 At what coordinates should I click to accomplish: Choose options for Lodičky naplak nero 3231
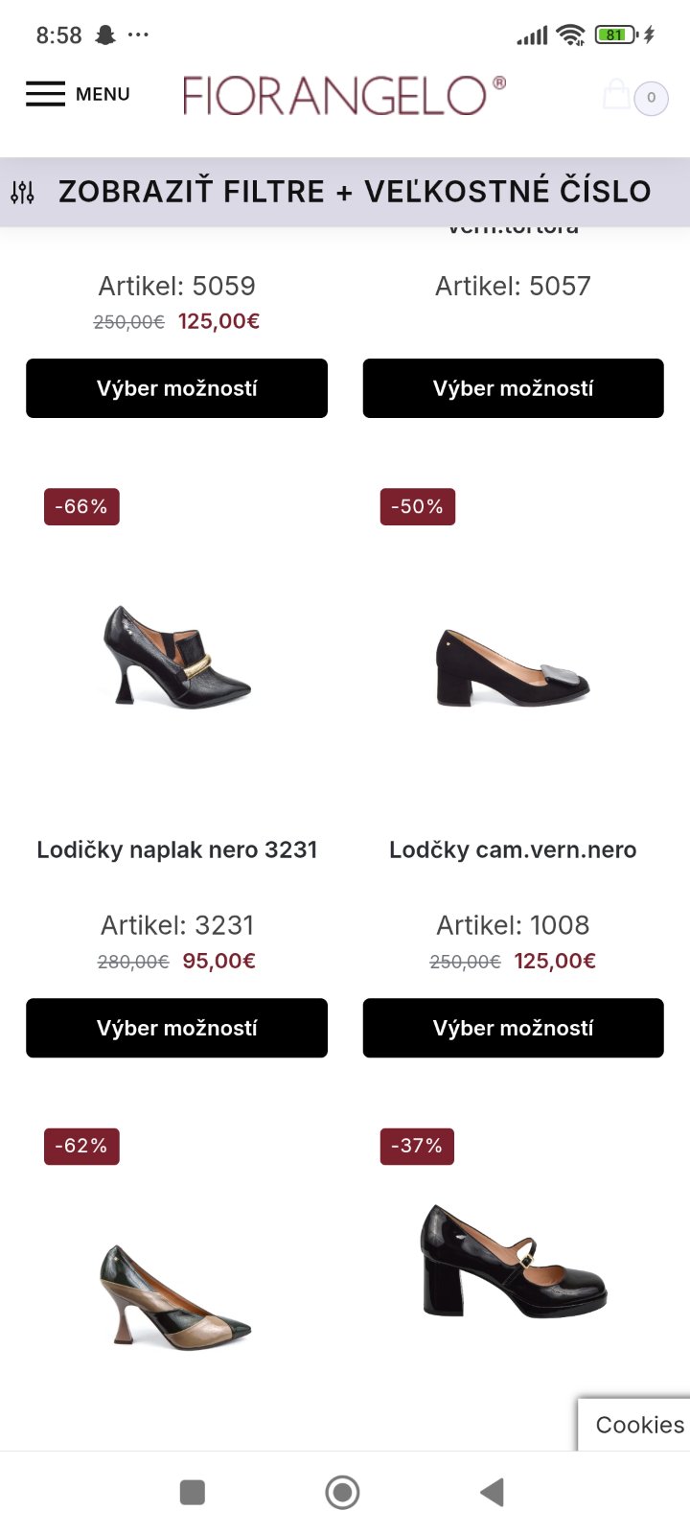click(x=176, y=1028)
